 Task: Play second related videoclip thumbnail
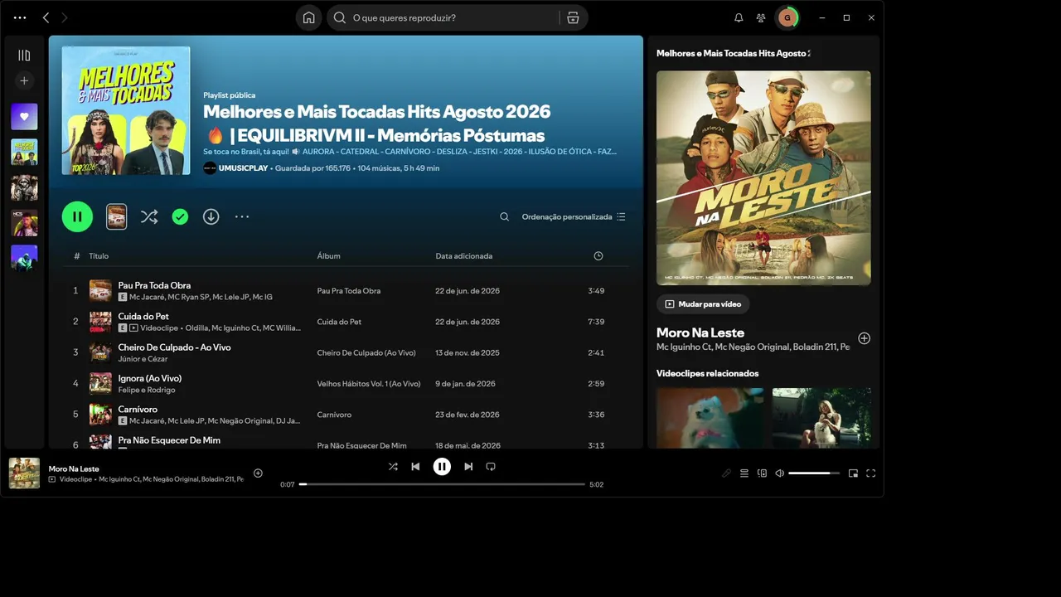pos(821,418)
